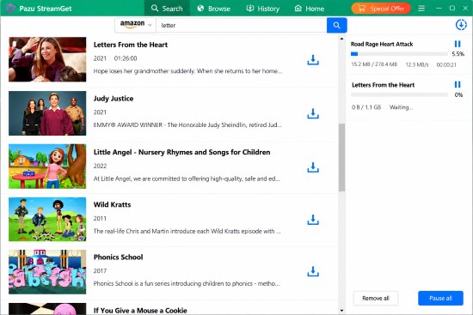Screen dimensions: 473x315
Task: Click the search field containing 'letter'
Action: tap(242, 25)
